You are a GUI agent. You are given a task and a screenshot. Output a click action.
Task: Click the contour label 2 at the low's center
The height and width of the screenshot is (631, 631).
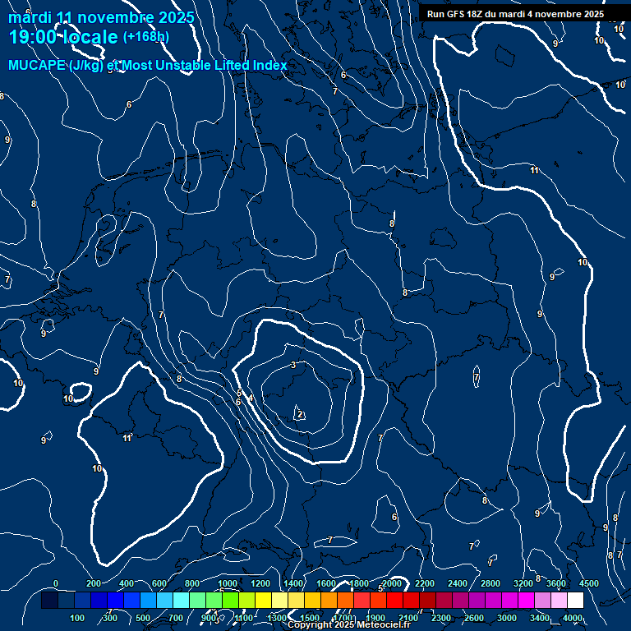pyautogui.click(x=301, y=415)
